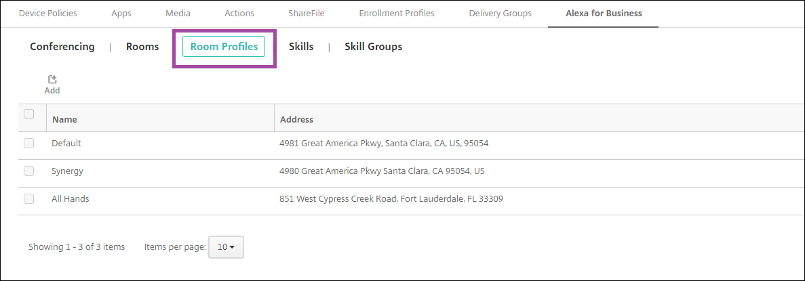
Task: Select the Synergy row checkbox
Action: (x=29, y=171)
